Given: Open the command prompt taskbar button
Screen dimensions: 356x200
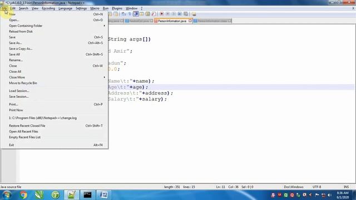Looking at the screenshot, I should [x=87, y=195].
